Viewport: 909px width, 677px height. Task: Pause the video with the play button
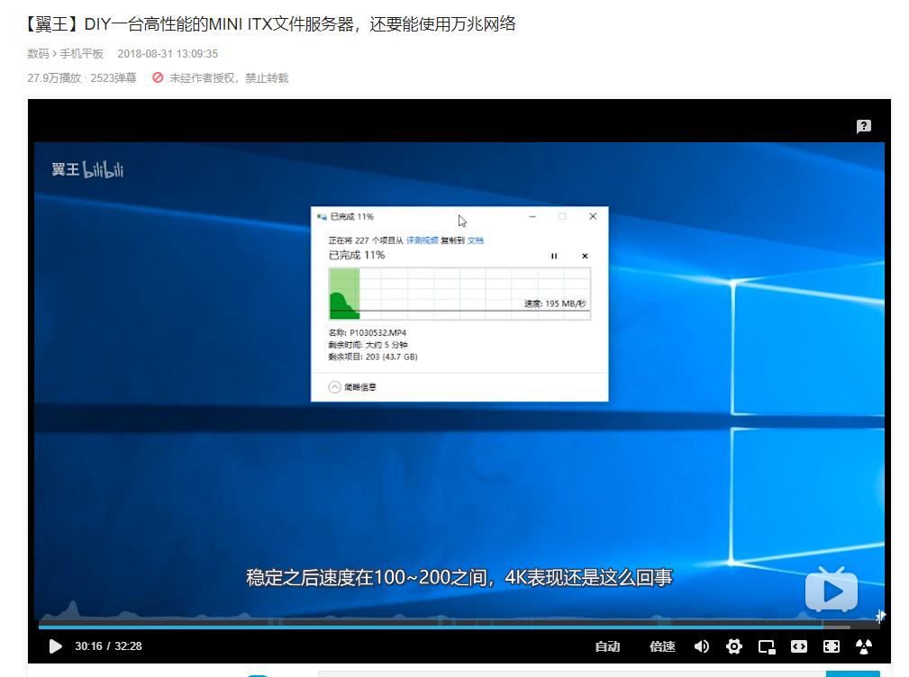(56, 646)
